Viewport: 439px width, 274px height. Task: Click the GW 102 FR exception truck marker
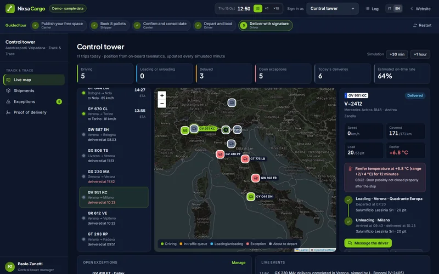tap(255, 178)
